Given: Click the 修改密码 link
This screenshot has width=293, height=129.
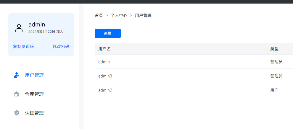Looking at the screenshot, I should 61,46.
